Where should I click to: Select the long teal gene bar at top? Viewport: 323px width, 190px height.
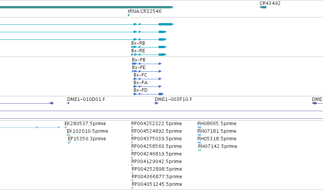tap(87, 7)
